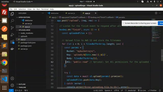Click Ln 62, Col 8 position indicator
Viewport: 163px width, 92px height.
pyautogui.click(x=98, y=90)
